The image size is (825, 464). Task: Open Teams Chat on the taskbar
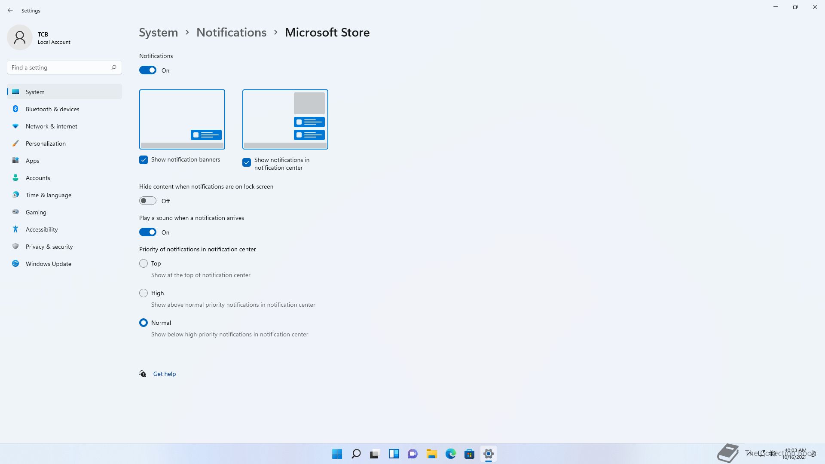[413, 454]
